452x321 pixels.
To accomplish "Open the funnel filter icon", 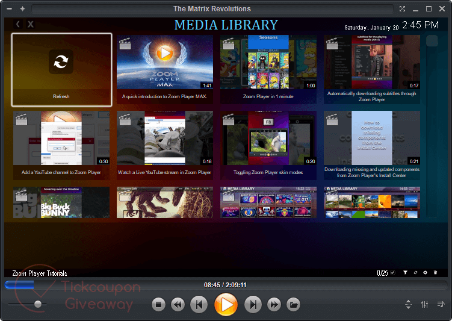I will (x=405, y=273).
